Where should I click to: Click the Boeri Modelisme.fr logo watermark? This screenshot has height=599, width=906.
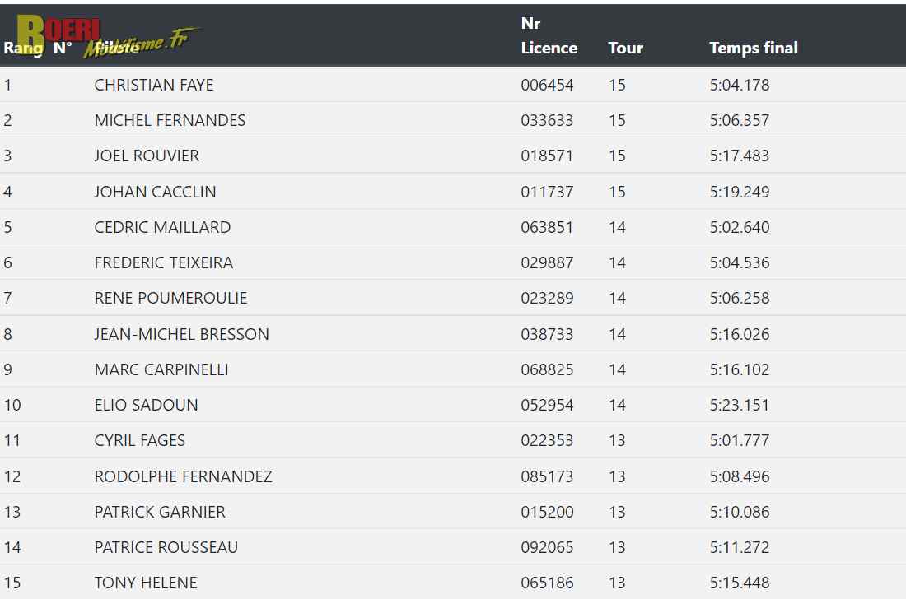pos(108,36)
